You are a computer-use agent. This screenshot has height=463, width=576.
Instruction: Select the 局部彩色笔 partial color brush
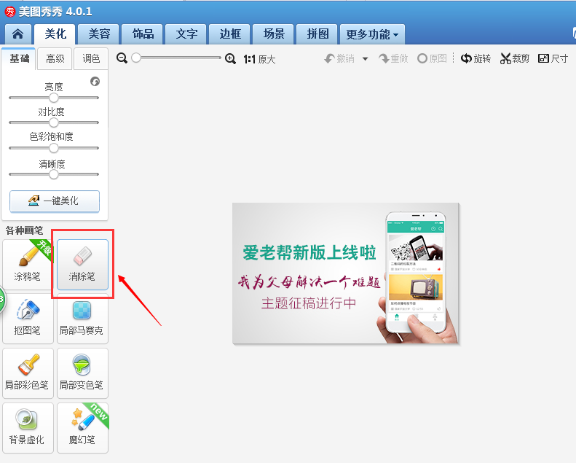point(28,372)
